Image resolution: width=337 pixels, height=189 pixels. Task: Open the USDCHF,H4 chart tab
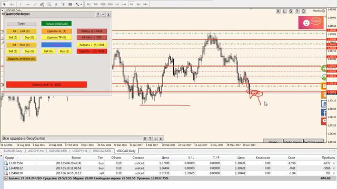(36, 151)
